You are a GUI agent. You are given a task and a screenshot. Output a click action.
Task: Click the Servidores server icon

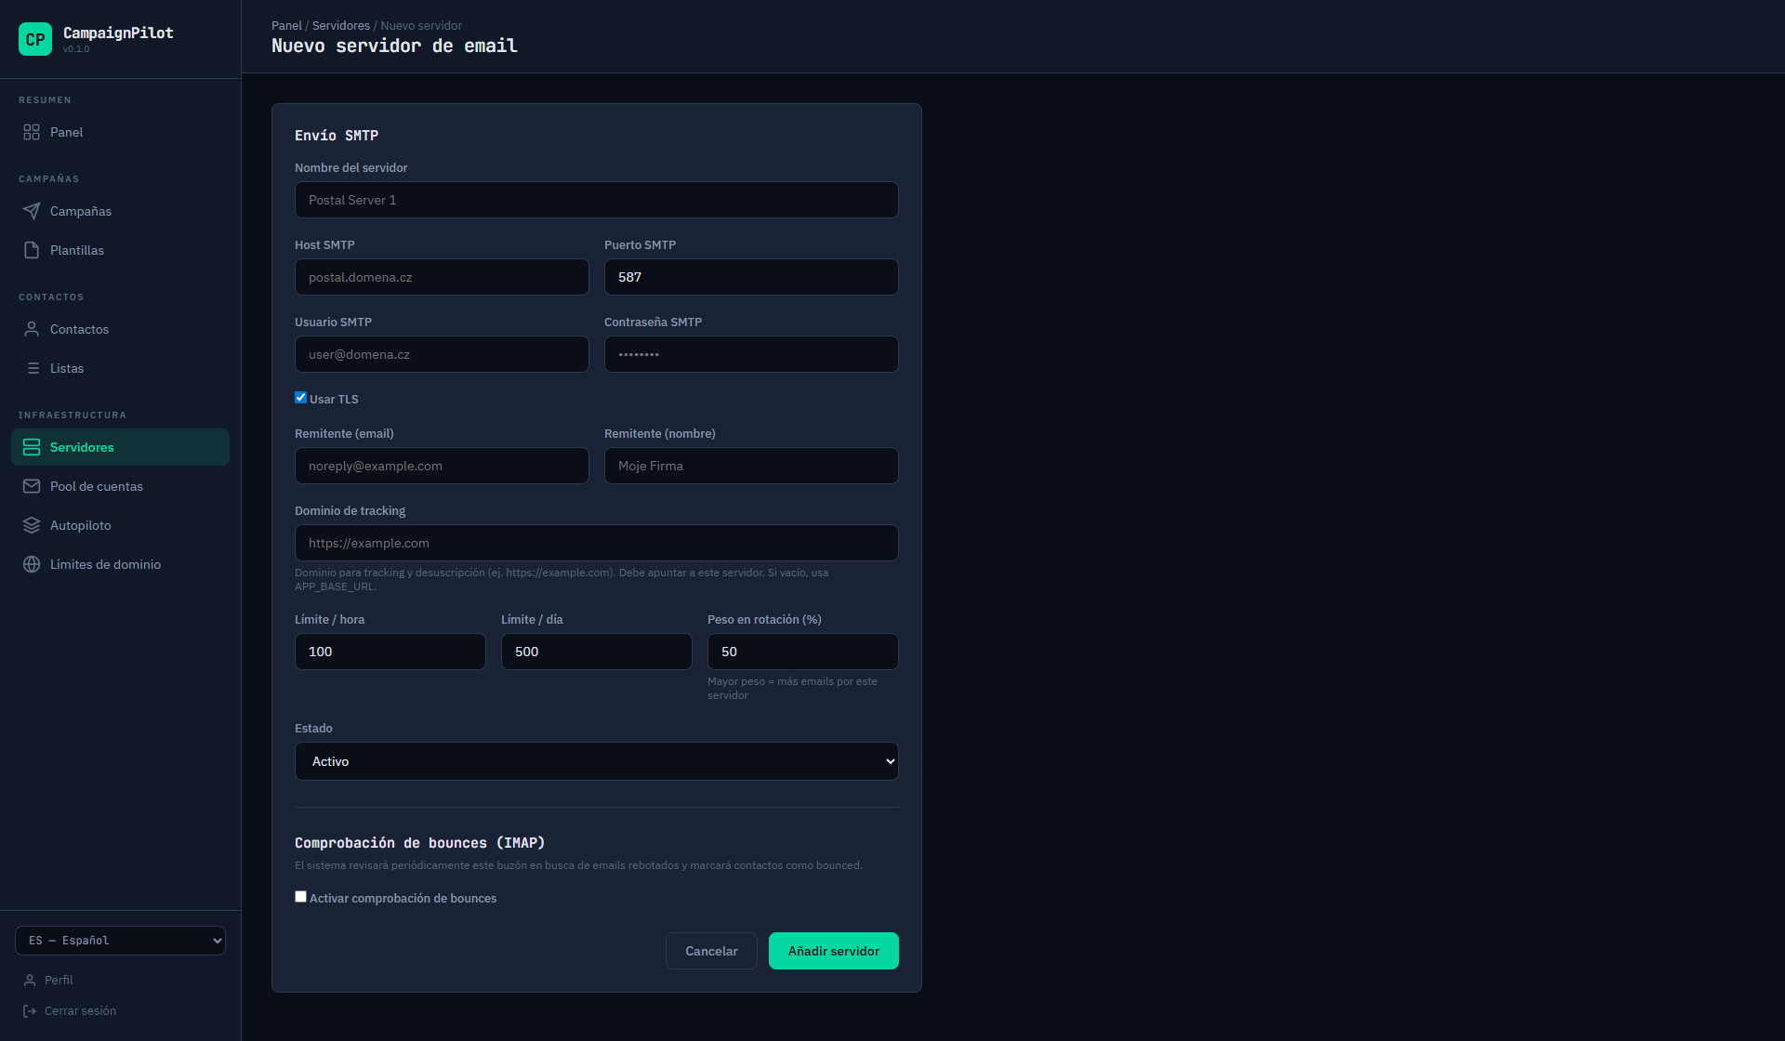click(x=32, y=447)
